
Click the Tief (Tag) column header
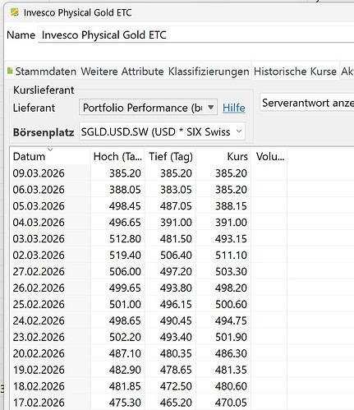tap(171, 157)
